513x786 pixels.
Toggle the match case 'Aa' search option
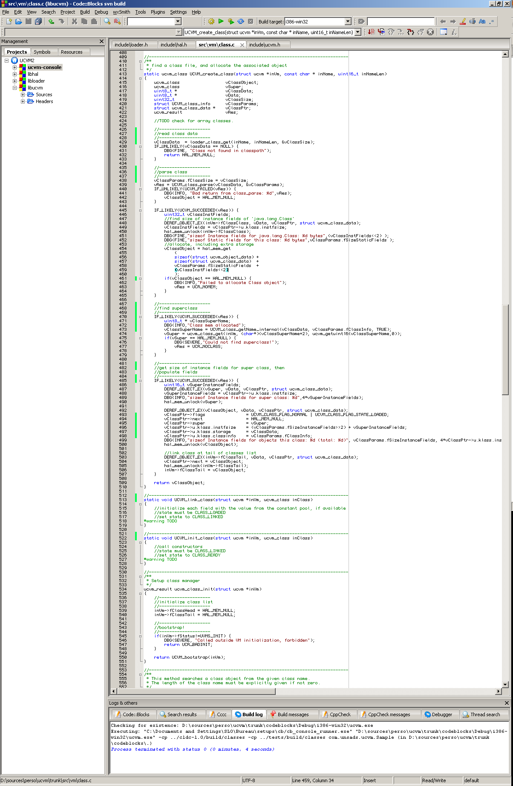pyautogui.click(x=482, y=21)
